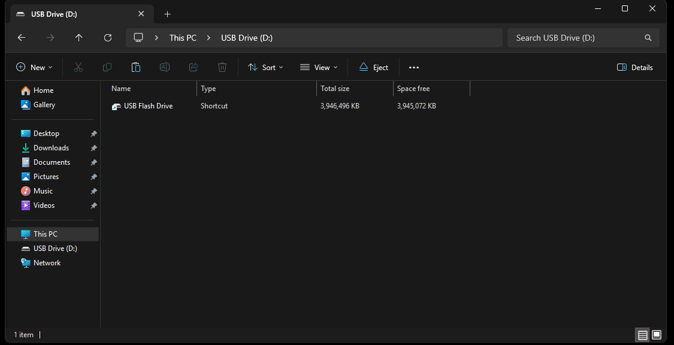Open See more options menu
This screenshot has height=345, width=674.
click(x=414, y=68)
